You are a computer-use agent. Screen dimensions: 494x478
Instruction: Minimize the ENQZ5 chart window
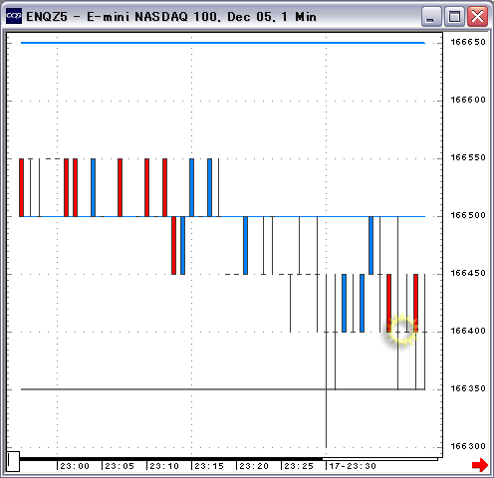click(431, 16)
